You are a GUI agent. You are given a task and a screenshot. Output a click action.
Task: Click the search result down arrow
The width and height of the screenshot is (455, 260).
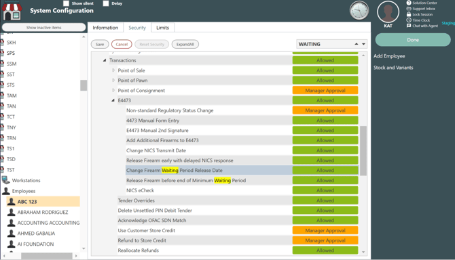(x=363, y=44)
